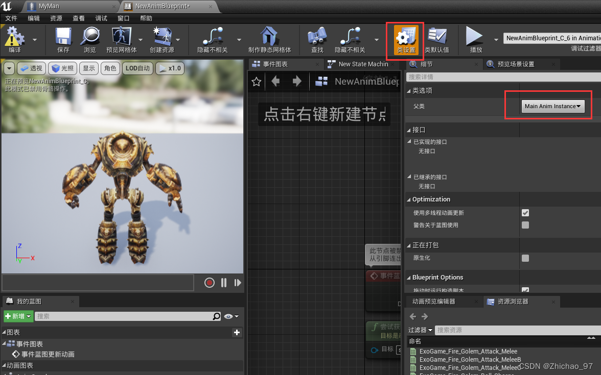Open 类默认值 class defaults
The image size is (601, 375).
coord(436,40)
